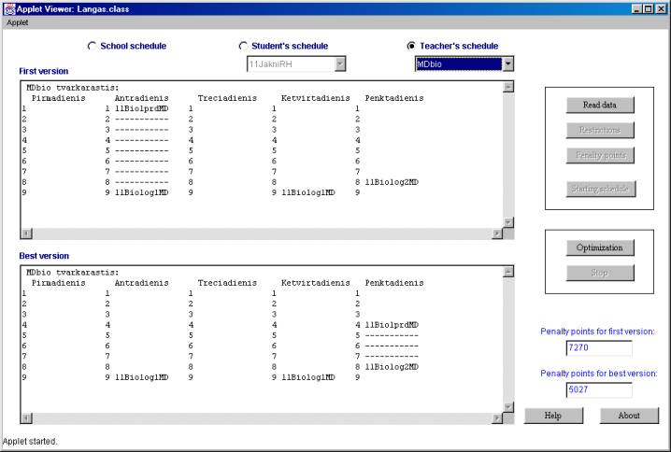Click best version penalty points field
This screenshot has height=452, width=671.
click(599, 390)
